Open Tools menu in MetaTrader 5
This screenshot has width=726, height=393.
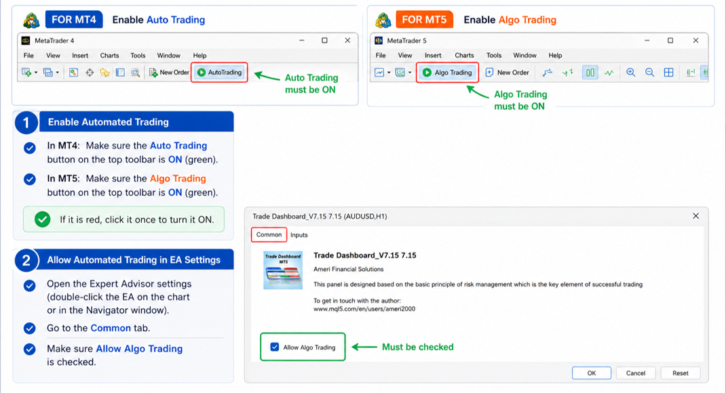[494, 55]
